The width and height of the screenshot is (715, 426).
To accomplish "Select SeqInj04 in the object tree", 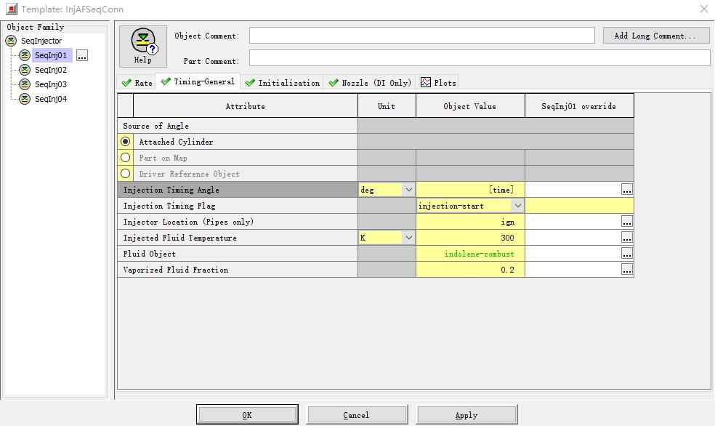I will [x=51, y=99].
